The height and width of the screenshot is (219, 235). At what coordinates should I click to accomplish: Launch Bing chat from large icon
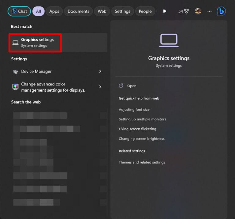click(x=221, y=11)
